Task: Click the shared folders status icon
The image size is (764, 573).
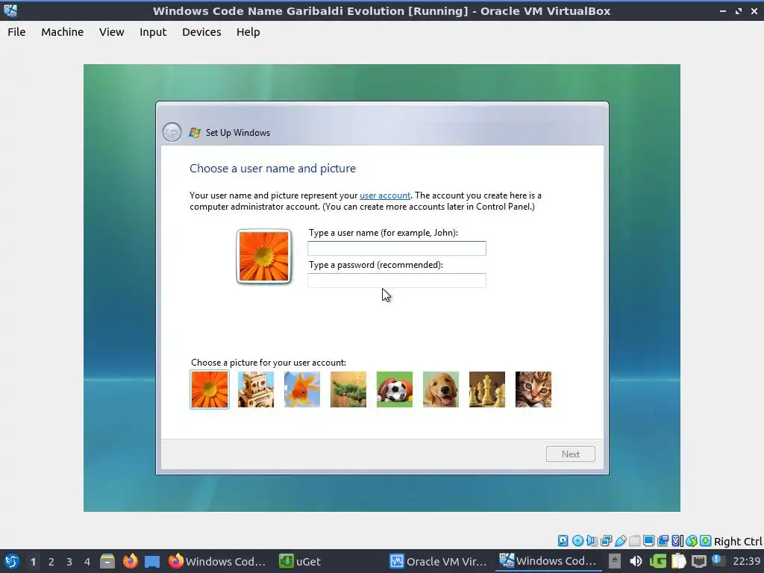Action: 634,540
